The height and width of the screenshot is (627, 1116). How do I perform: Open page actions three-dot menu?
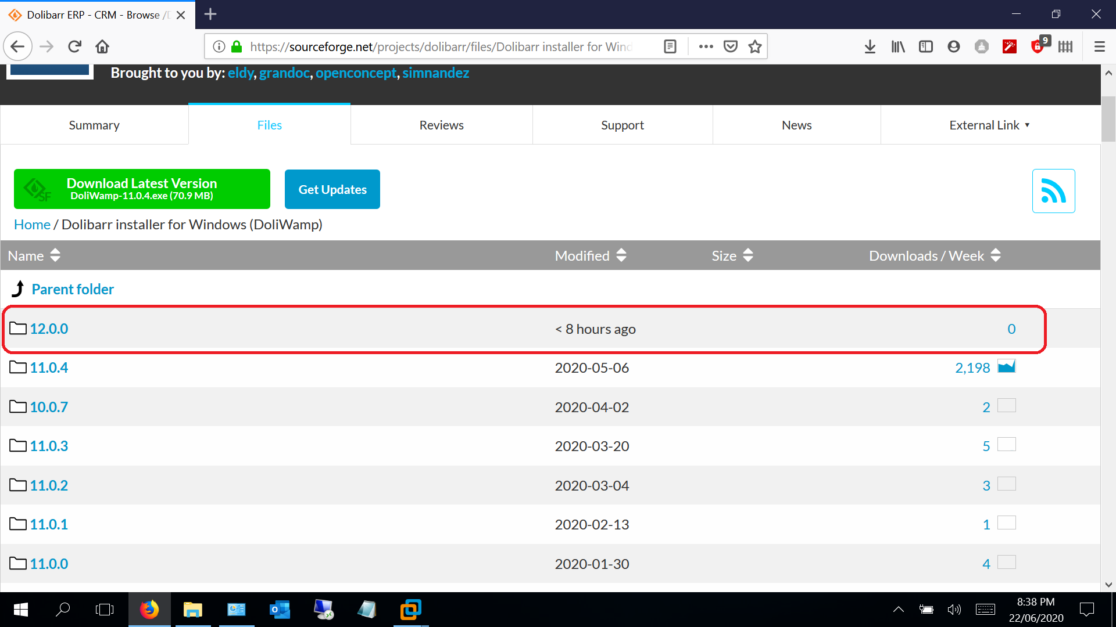pos(706,46)
